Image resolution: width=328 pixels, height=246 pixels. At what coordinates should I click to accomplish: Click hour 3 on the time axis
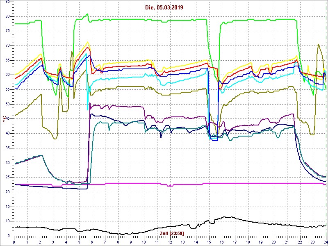point(53,241)
